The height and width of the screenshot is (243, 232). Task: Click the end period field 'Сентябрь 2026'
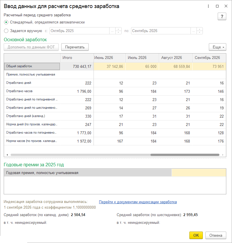[161, 31]
